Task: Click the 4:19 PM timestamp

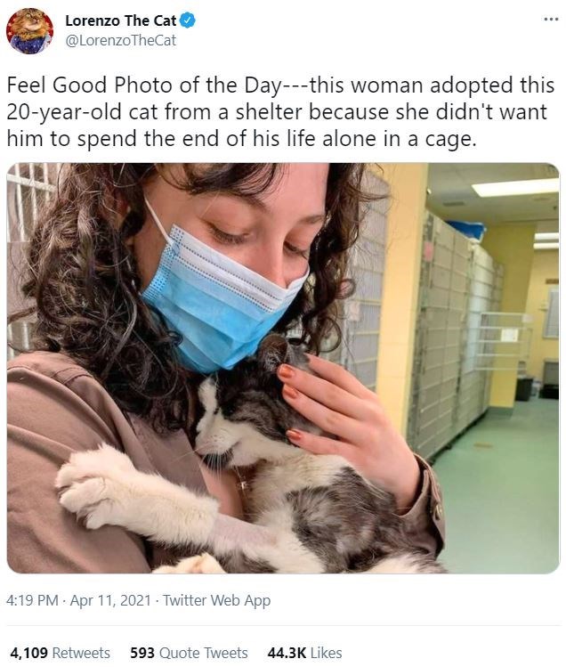Action: tap(32, 600)
